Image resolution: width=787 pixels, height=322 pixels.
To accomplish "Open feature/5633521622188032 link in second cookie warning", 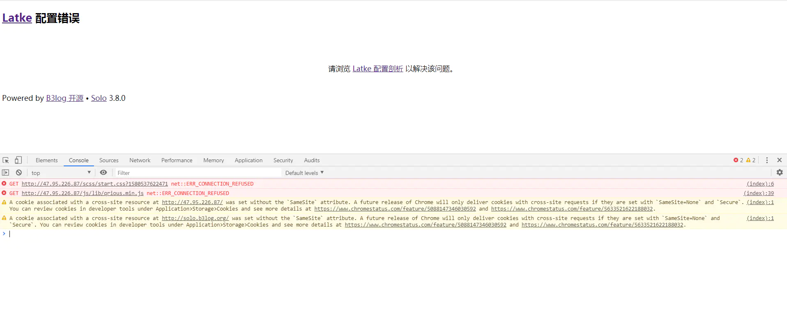I will (602, 225).
